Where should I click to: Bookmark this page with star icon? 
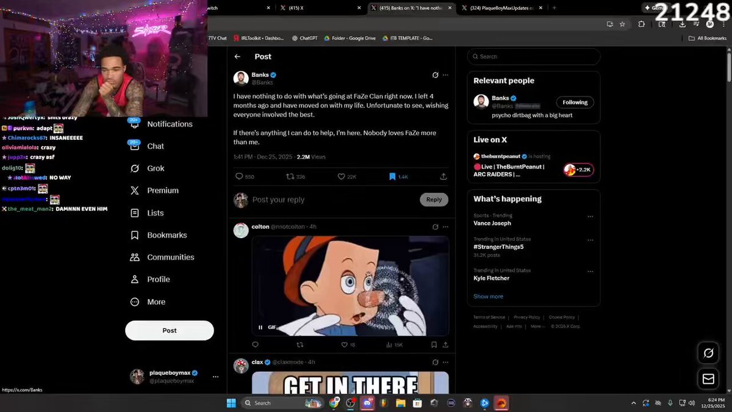(x=622, y=24)
